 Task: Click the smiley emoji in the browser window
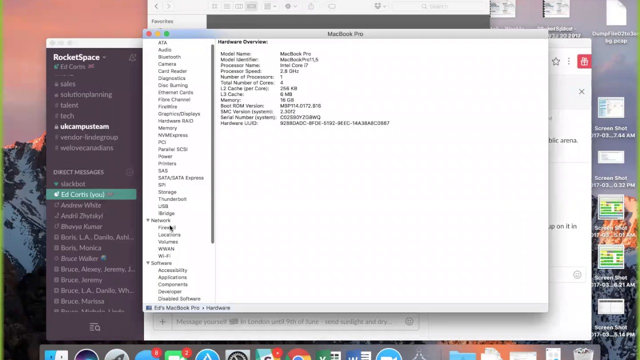tap(577, 274)
